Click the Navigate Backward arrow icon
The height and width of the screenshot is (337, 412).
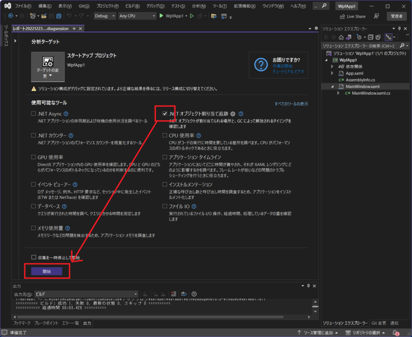coord(11,16)
